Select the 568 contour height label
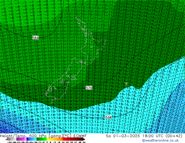Screen dimensions: 185x143 (x=108, y=117)
